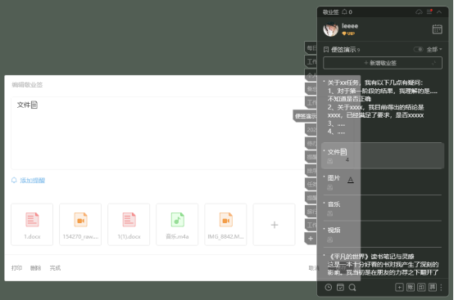454x300 pixels.
Task: Open the 音乐.m4a attachment thumbnail
Action: coord(177,225)
